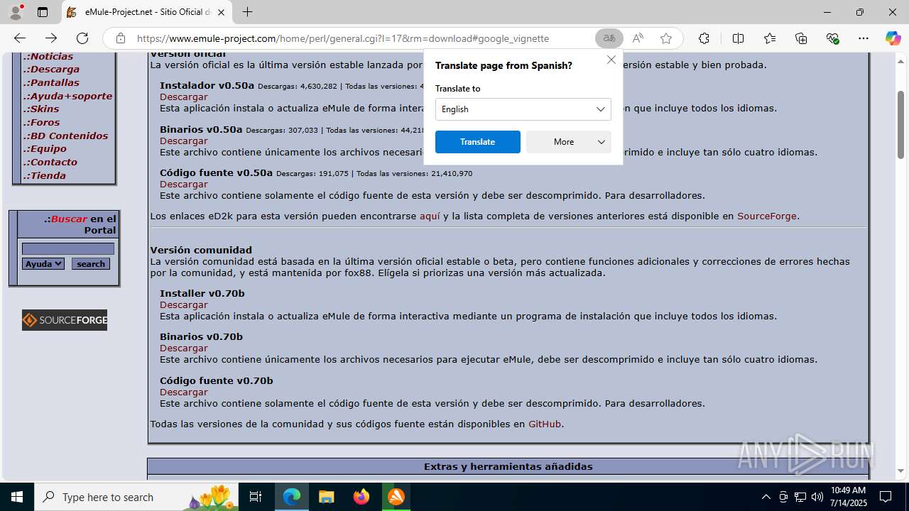This screenshot has width=909, height=511.
Task: Open the SourceForge text link
Action: pos(767,216)
